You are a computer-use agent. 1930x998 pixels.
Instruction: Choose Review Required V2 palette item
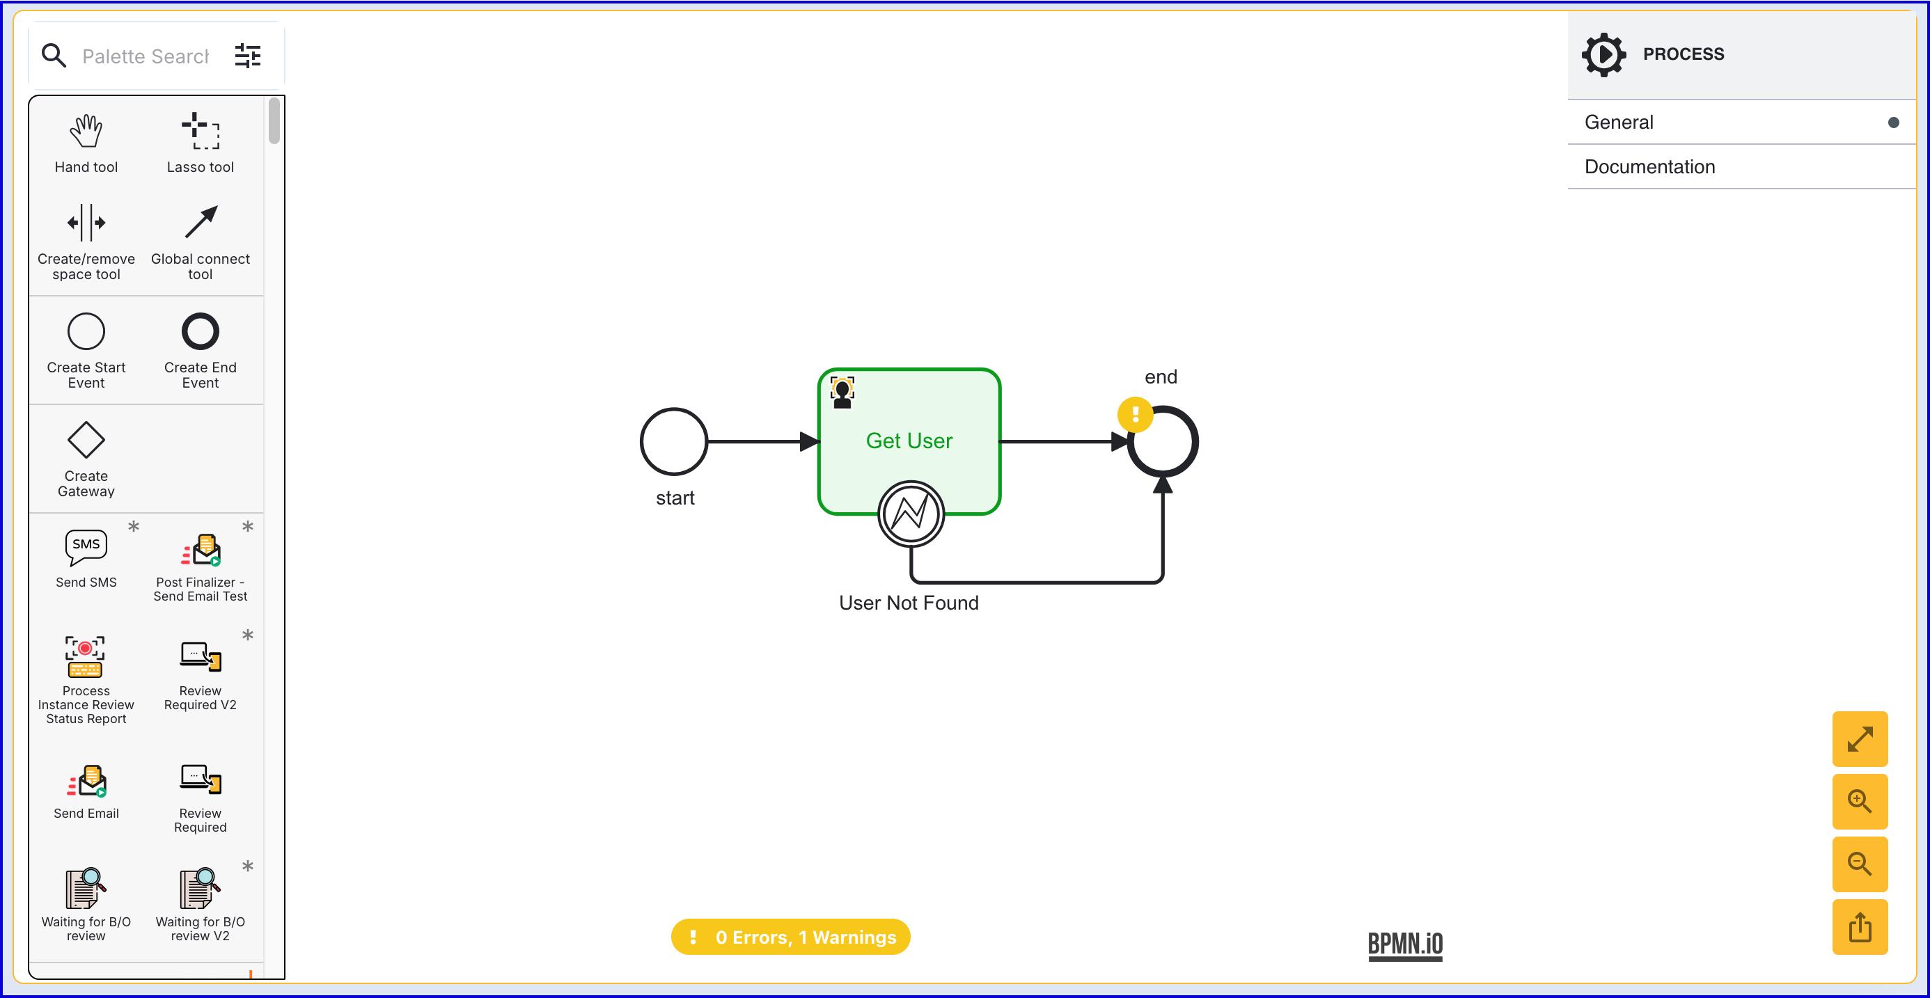pyautogui.click(x=200, y=656)
